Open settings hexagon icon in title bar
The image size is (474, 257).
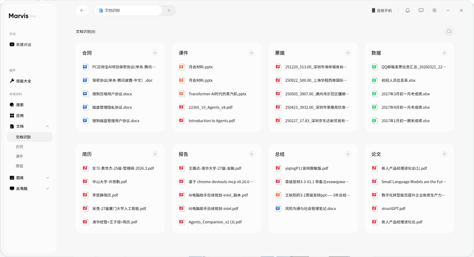434,10
